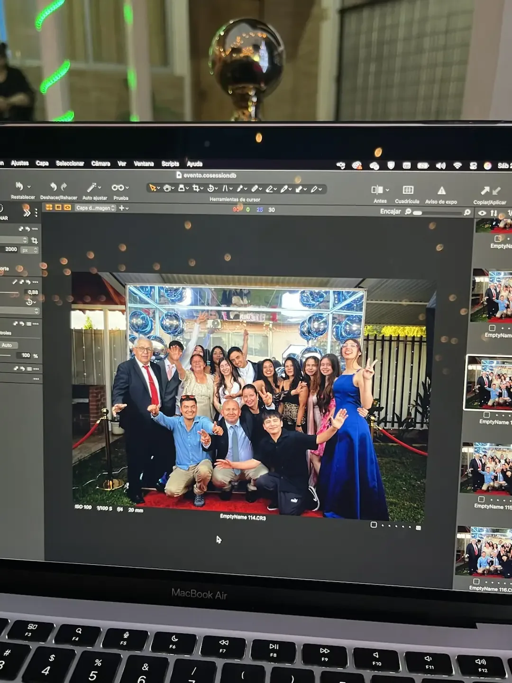This screenshot has height=683, width=512.
Task: Open the Ayuda menu
Action: (x=194, y=164)
